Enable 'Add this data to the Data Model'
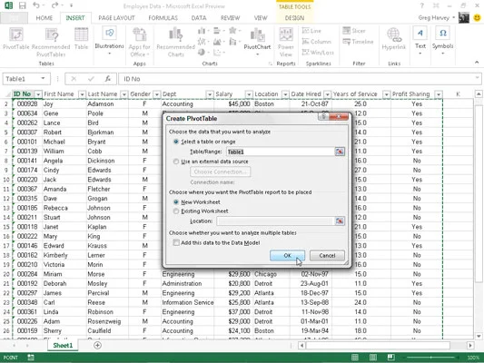484x363 pixels. pos(176,242)
